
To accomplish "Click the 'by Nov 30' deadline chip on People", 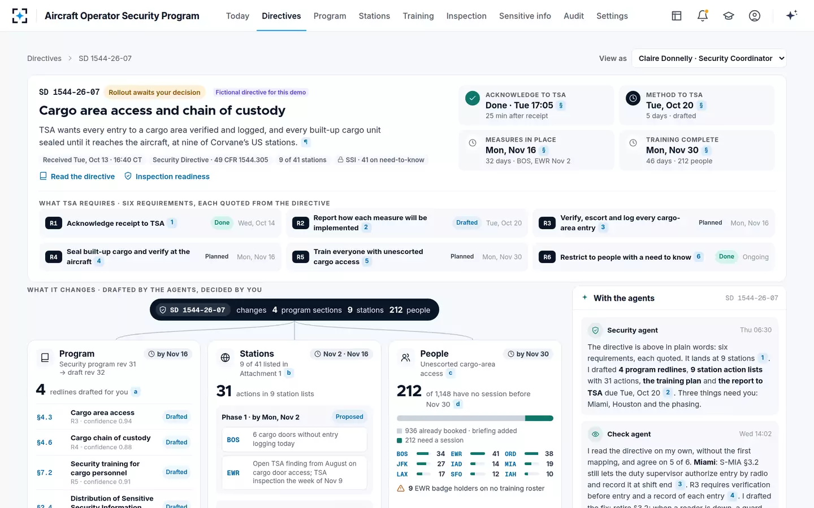I will click(528, 354).
